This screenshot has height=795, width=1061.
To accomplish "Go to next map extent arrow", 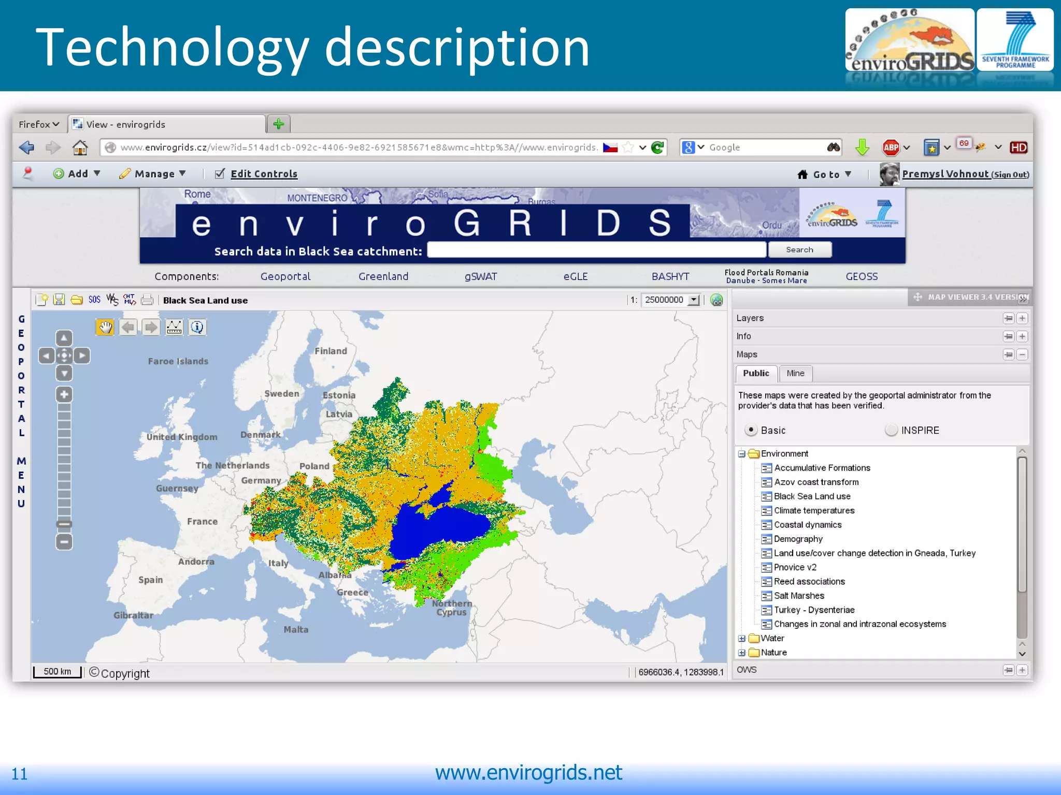I will coord(151,327).
